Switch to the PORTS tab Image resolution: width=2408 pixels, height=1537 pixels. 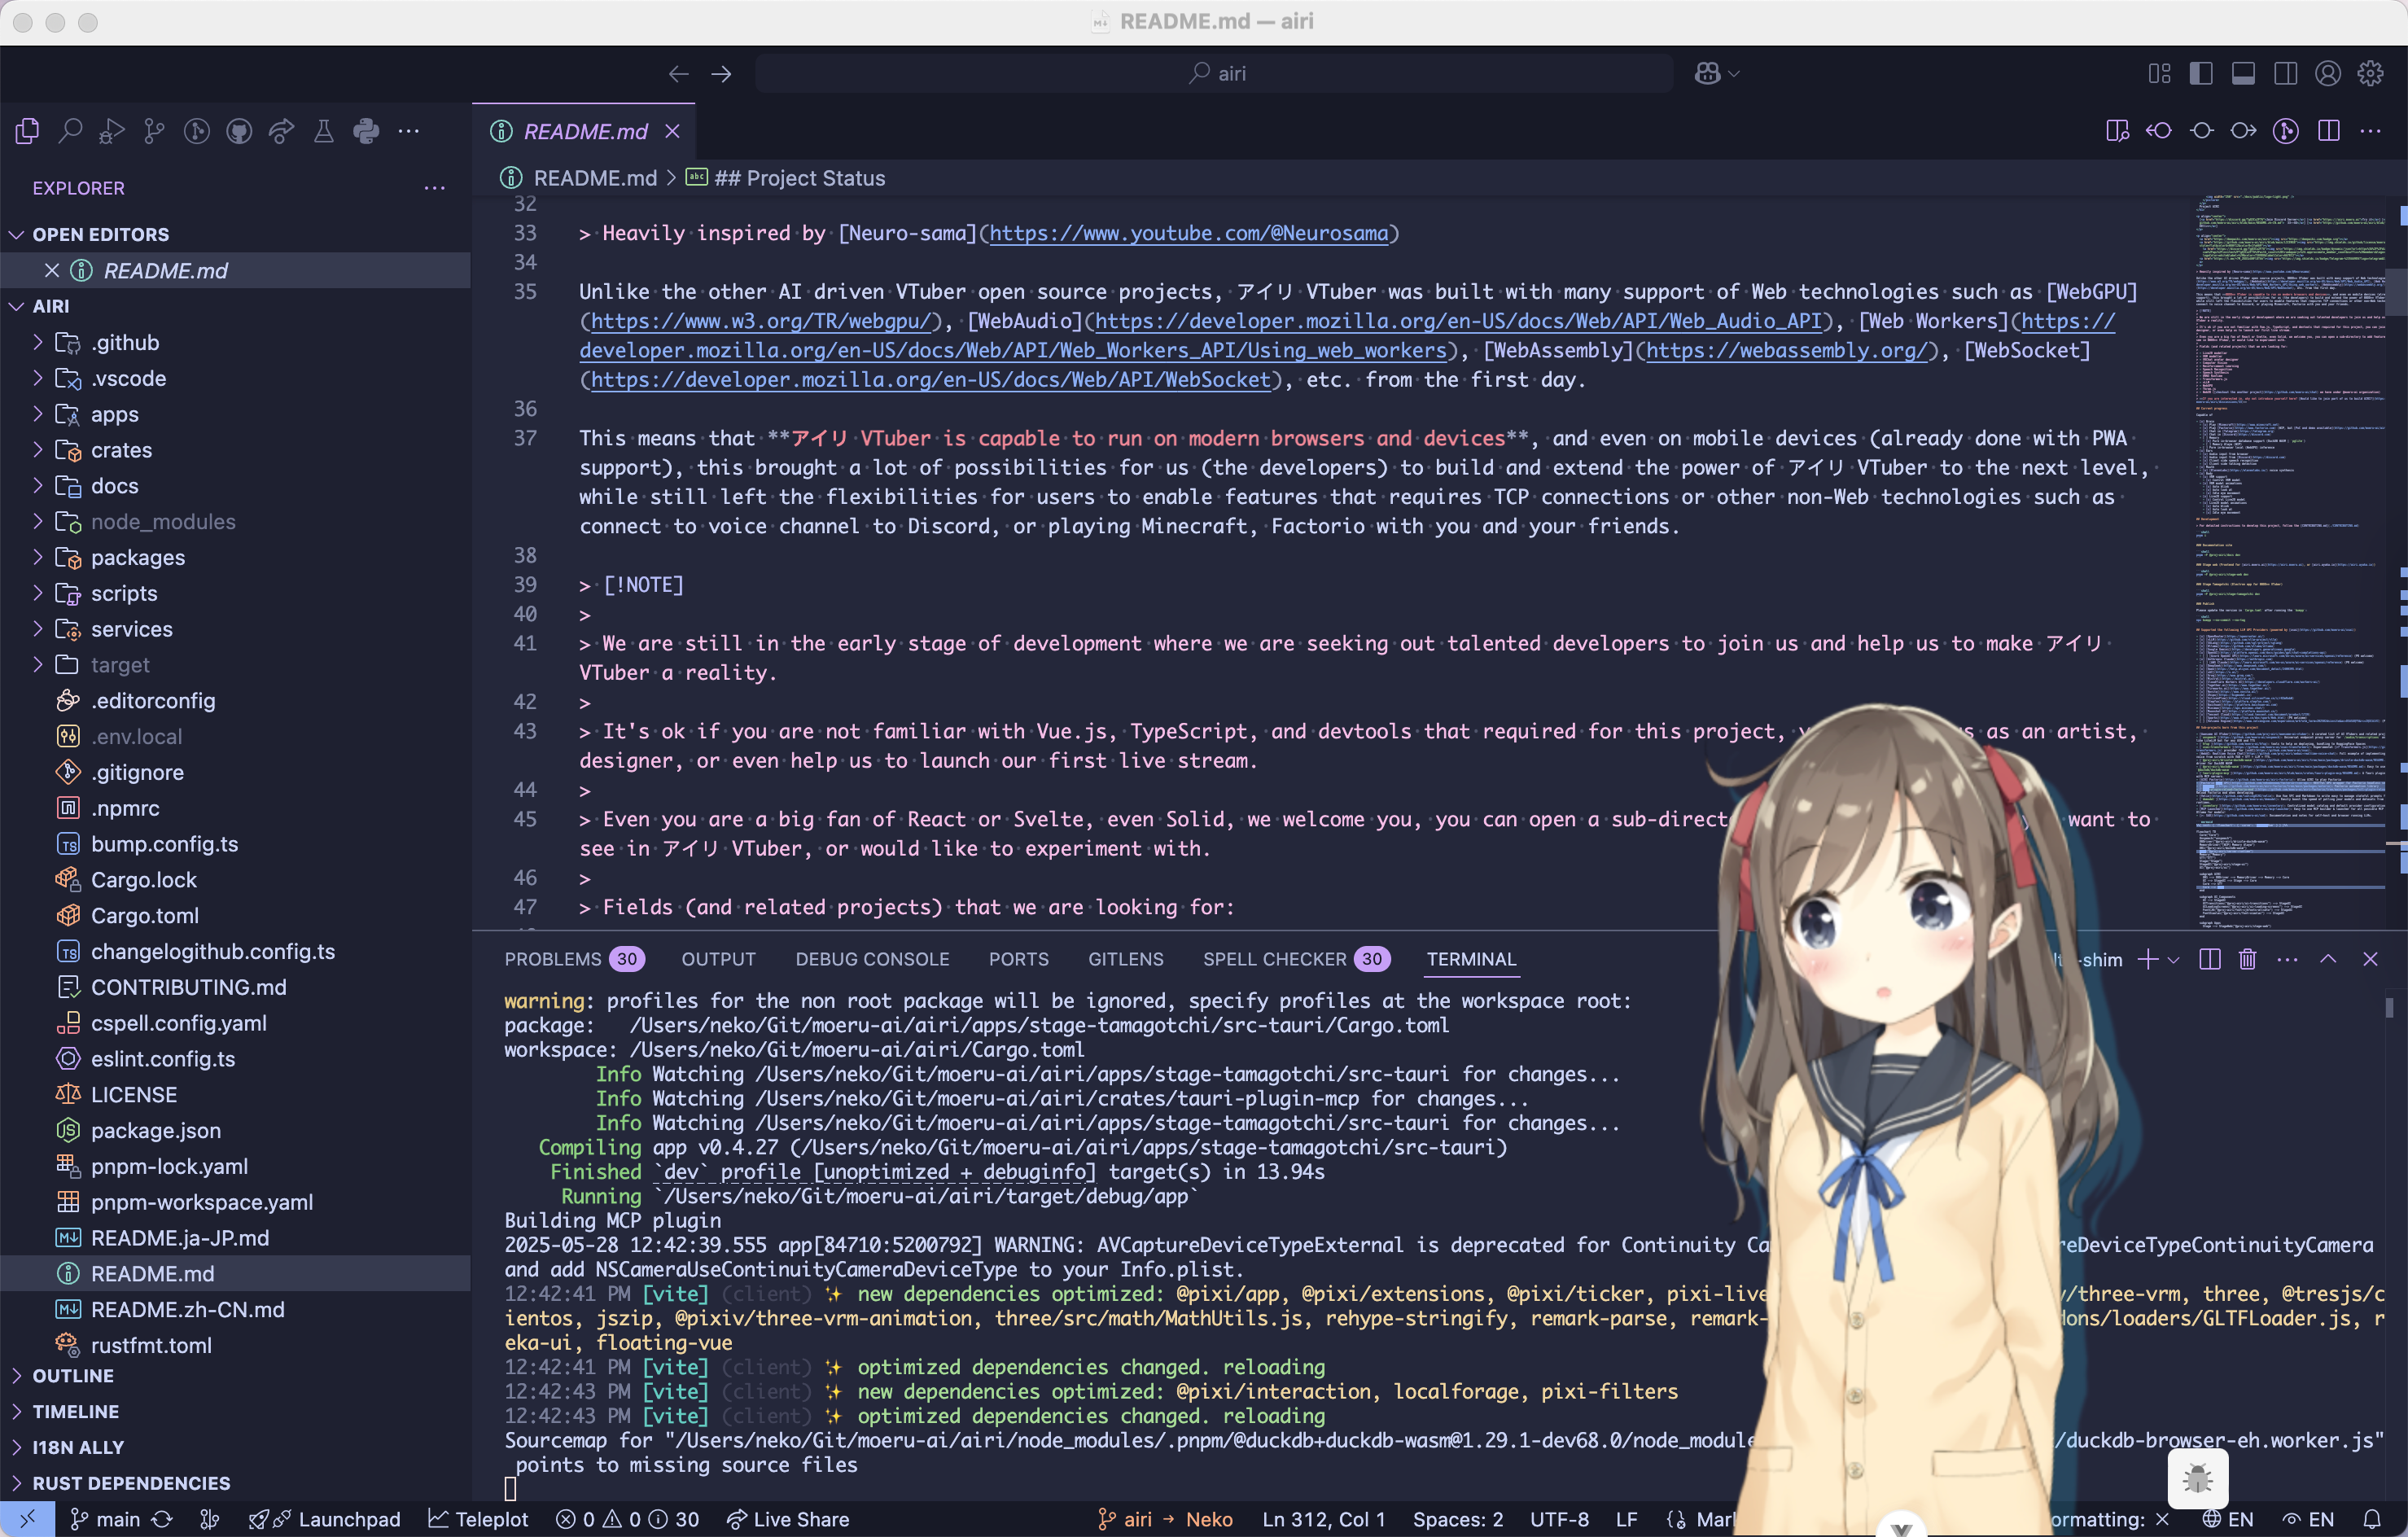pyautogui.click(x=1018, y=959)
